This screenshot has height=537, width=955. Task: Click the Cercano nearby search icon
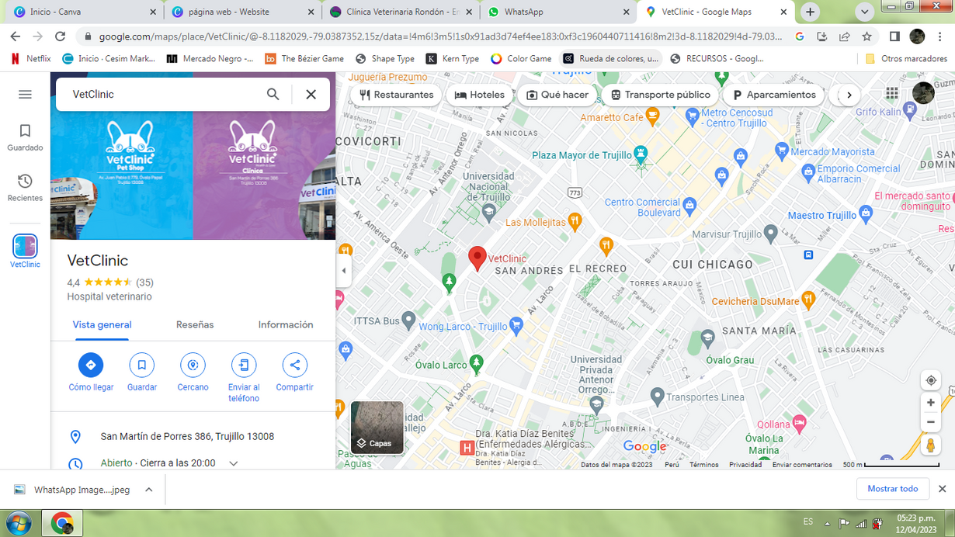click(193, 365)
